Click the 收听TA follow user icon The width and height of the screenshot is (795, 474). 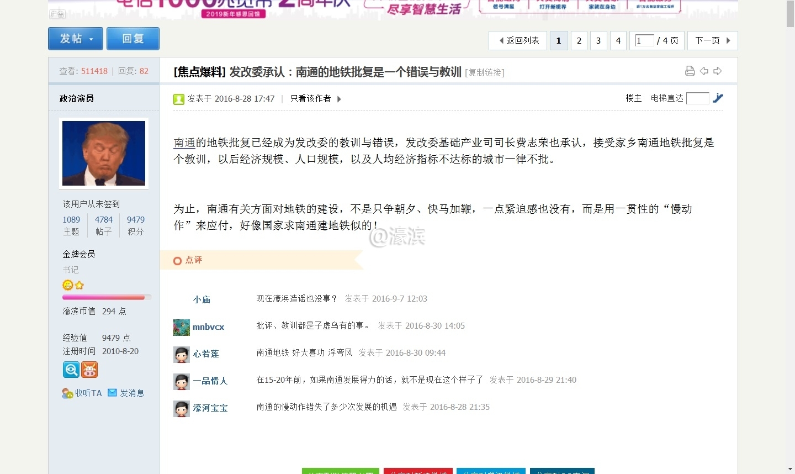(x=68, y=393)
